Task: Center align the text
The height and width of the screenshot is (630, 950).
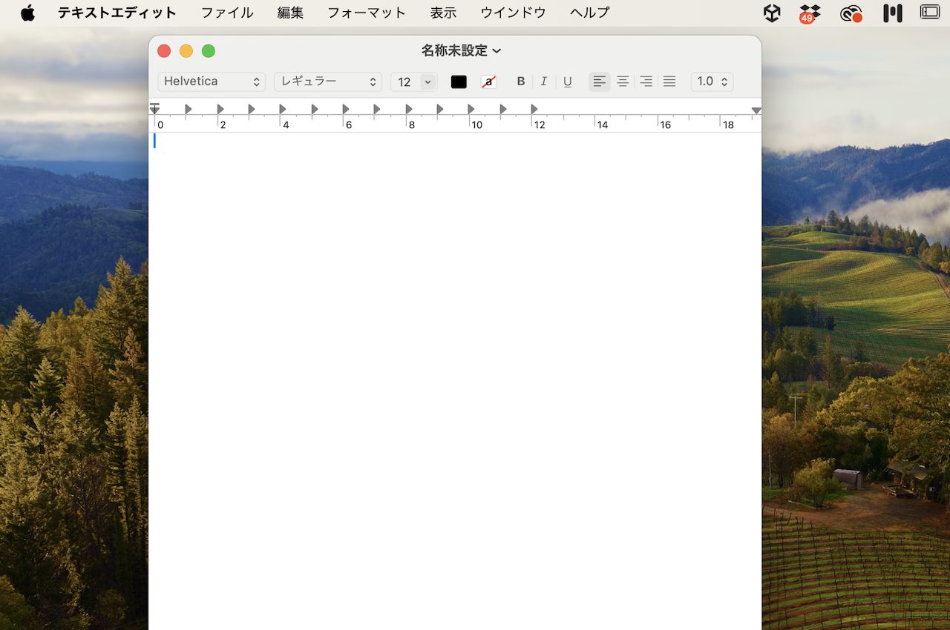Action: click(x=623, y=82)
